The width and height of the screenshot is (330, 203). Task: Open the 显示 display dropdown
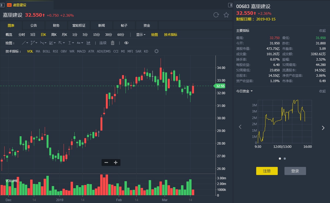(141, 34)
